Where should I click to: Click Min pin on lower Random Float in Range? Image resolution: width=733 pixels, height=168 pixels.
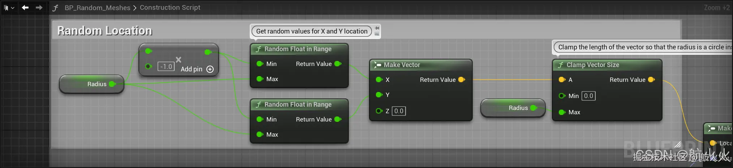(x=260, y=119)
